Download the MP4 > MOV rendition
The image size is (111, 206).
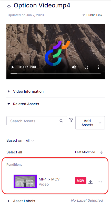tap(90, 182)
